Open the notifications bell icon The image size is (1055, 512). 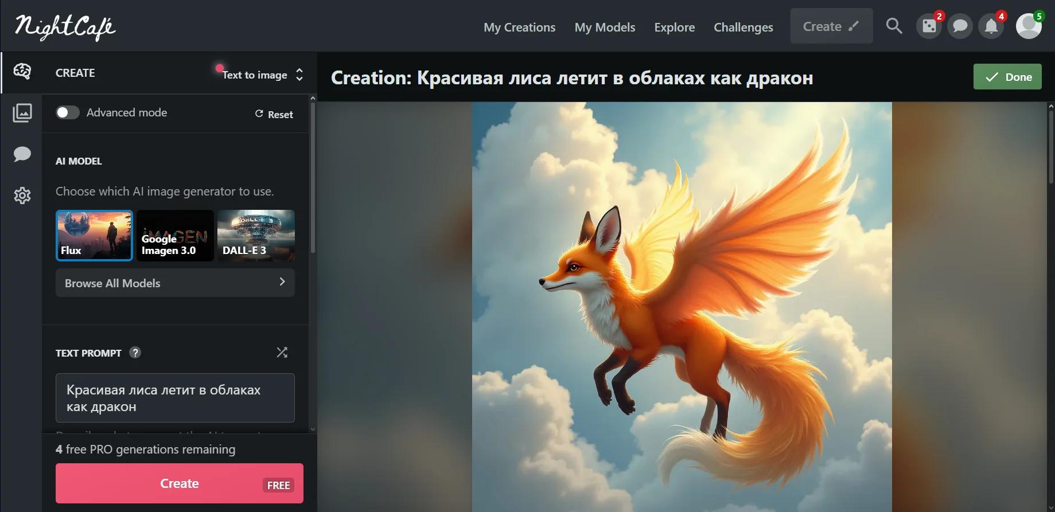(991, 26)
